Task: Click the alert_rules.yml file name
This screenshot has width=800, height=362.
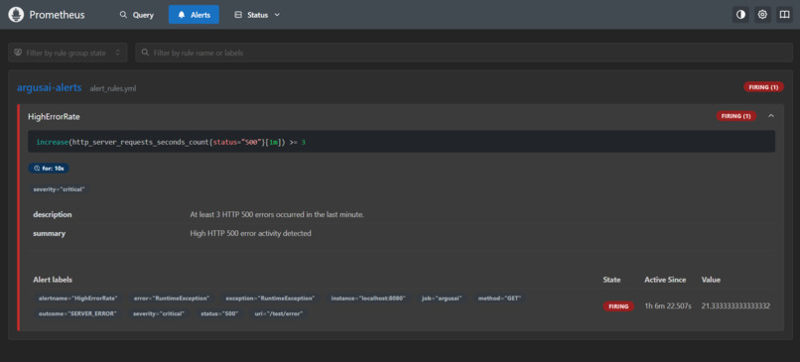Action: [x=113, y=88]
